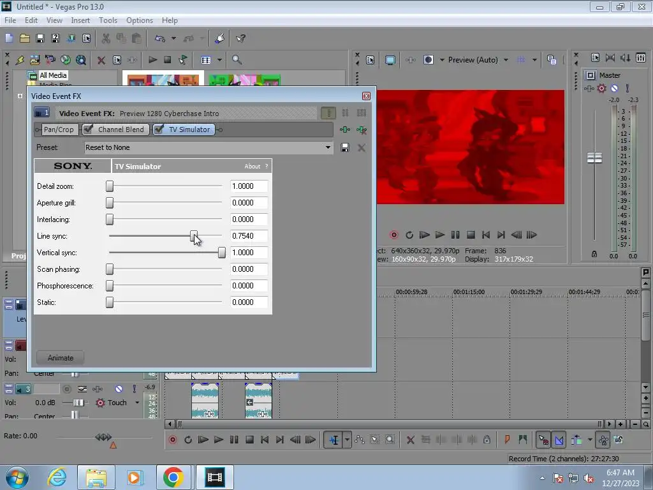Delete preset with the X icon
Viewport: 653px width, 490px height.
362,147
